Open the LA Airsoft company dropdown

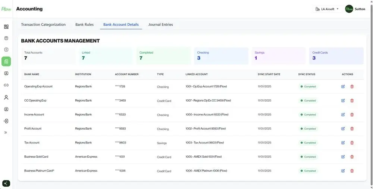[327, 9]
